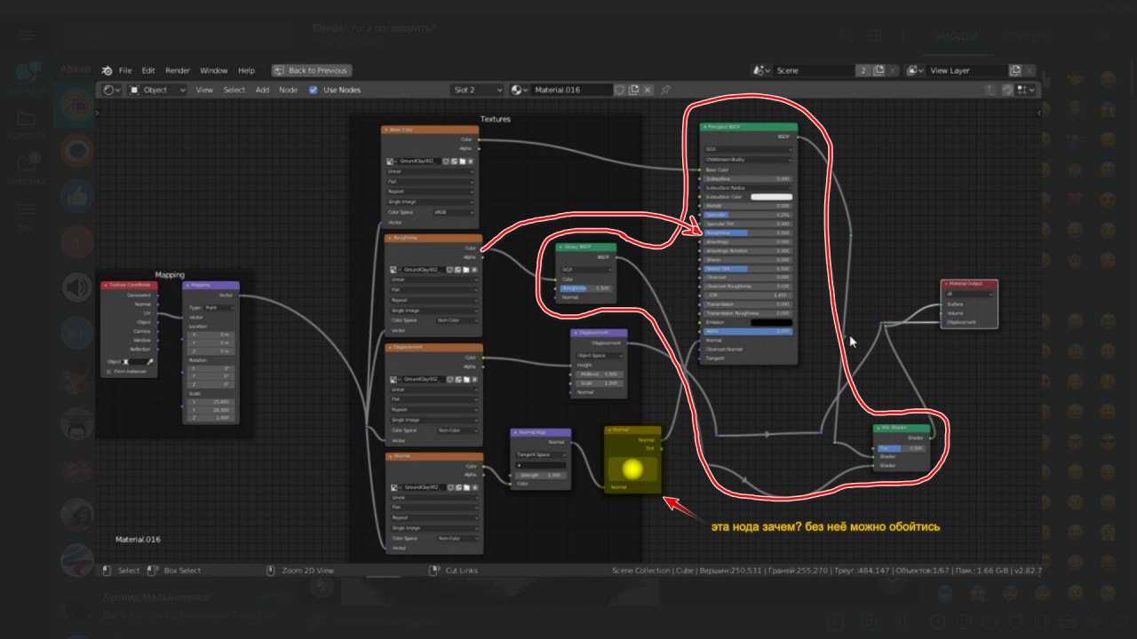The width and height of the screenshot is (1137, 639).
Task: Collapse the Mapping node
Action: pos(187,285)
